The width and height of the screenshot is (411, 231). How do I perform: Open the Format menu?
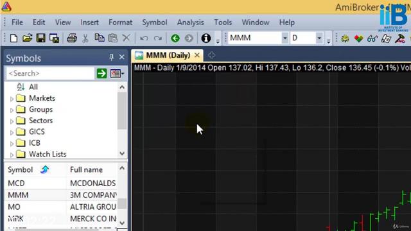pyautogui.click(x=120, y=22)
